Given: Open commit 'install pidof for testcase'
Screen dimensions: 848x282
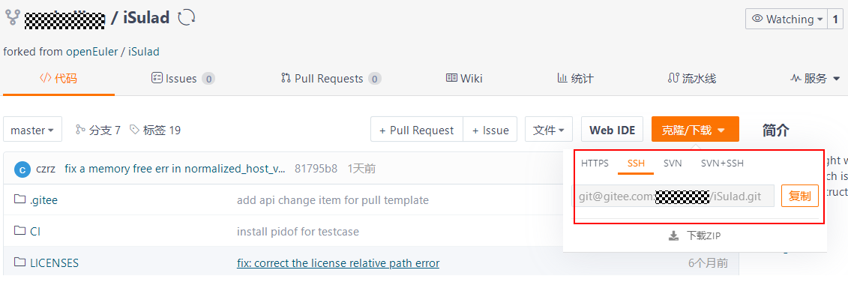Looking at the screenshot, I should coord(298,232).
